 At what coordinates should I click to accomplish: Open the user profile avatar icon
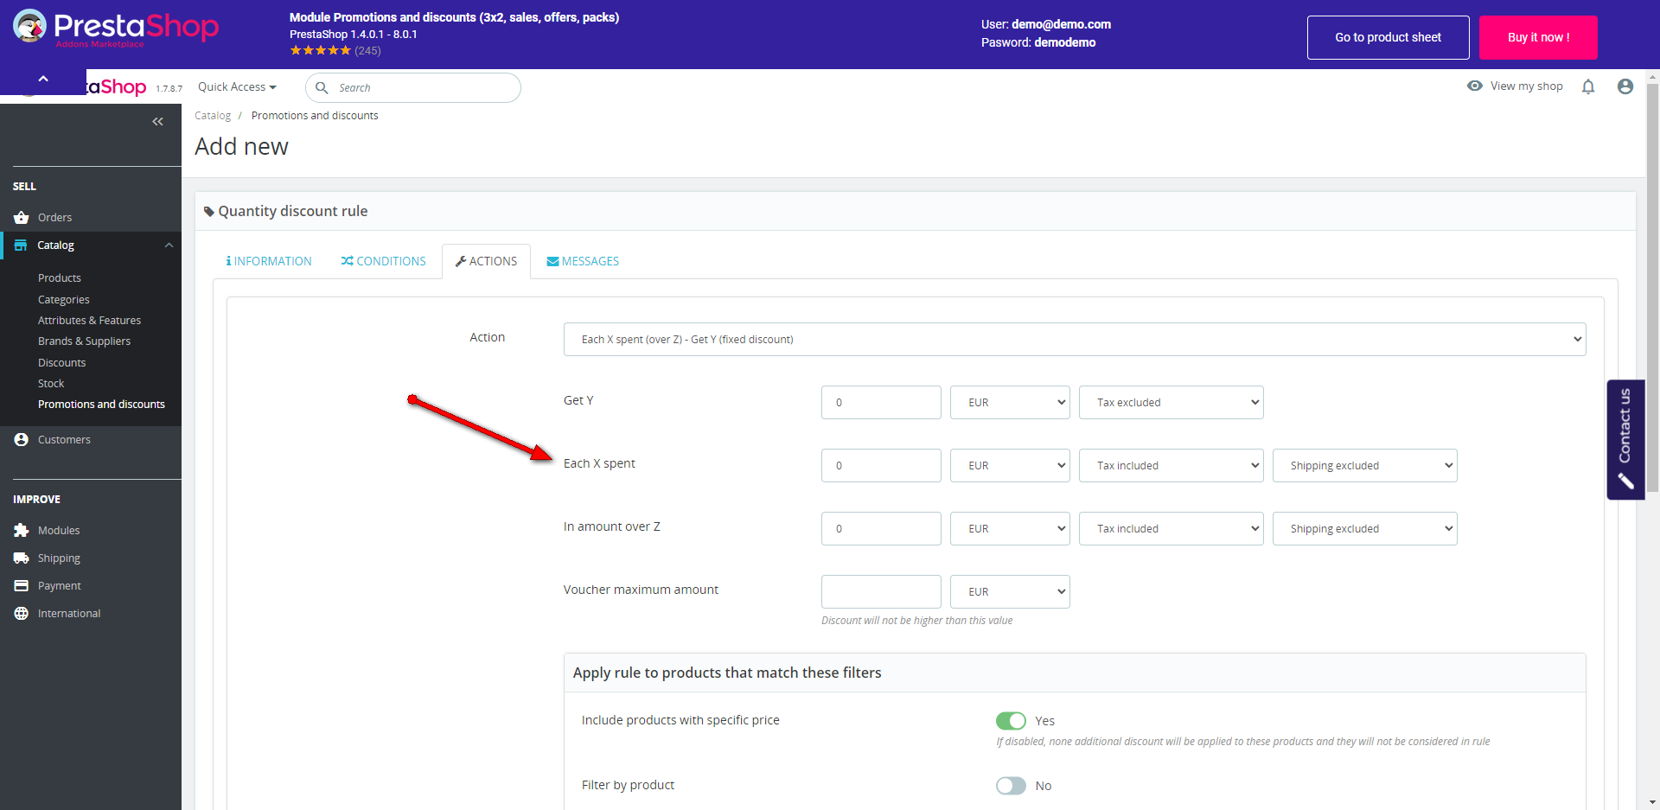(1625, 86)
